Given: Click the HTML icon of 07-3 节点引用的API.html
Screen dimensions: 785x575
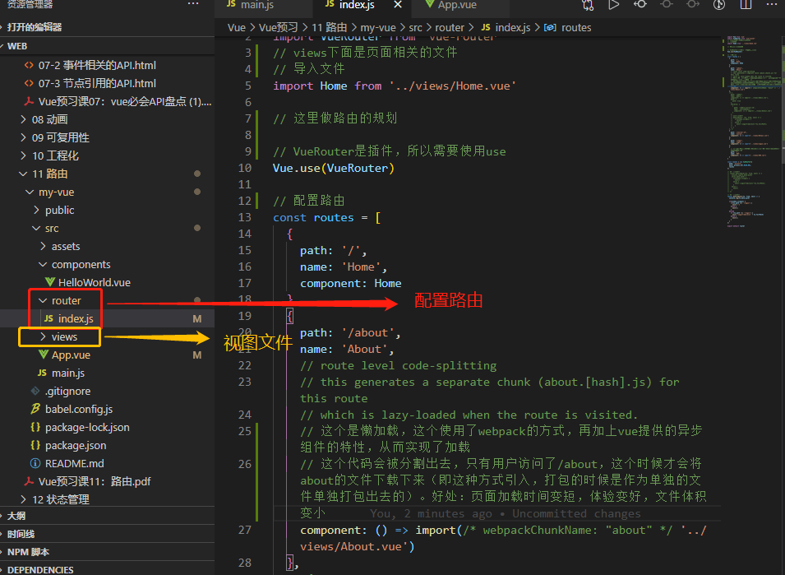Looking at the screenshot, I should (x=29, y=83).
